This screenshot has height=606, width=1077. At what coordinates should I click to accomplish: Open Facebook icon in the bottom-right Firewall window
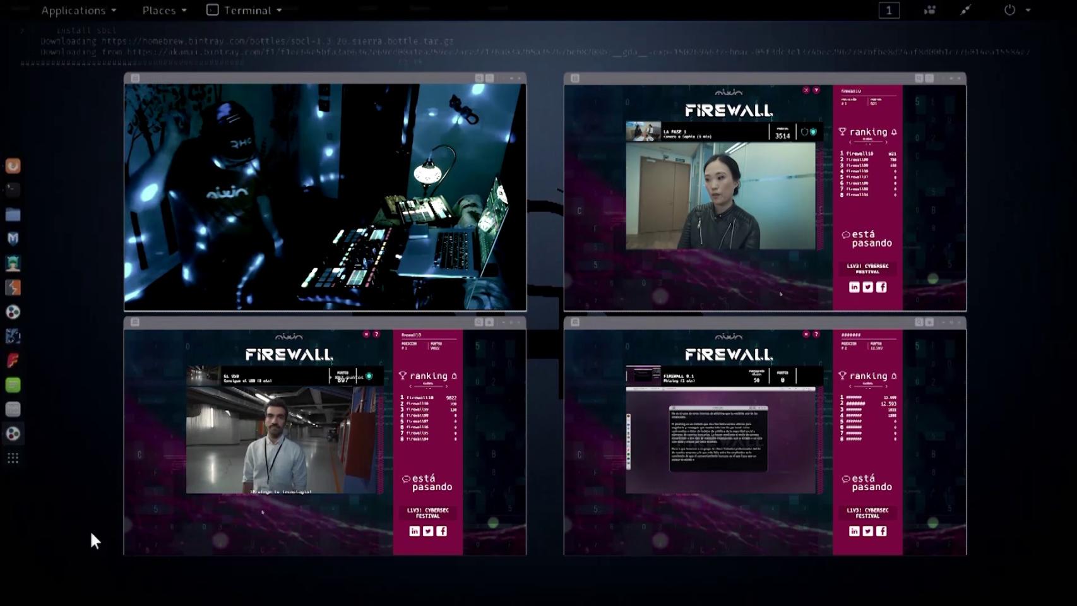point(881,531)
